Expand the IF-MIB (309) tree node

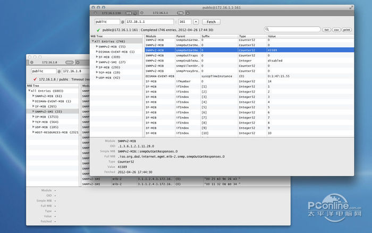tap(97, 57)
